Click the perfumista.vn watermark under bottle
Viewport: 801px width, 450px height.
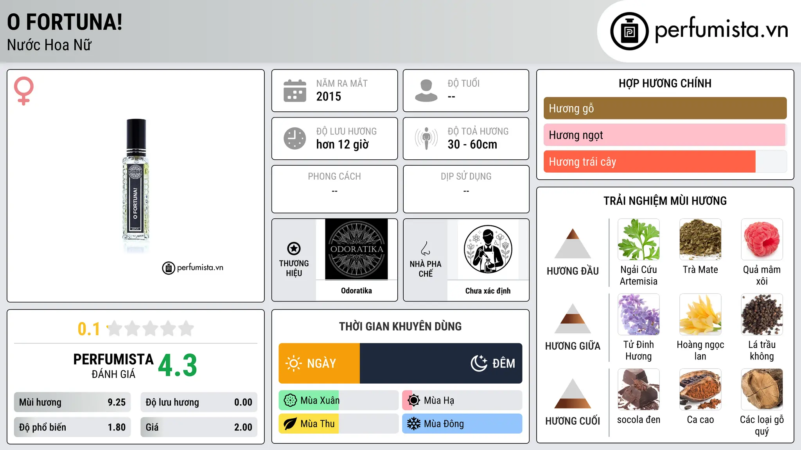coord(193,268)
